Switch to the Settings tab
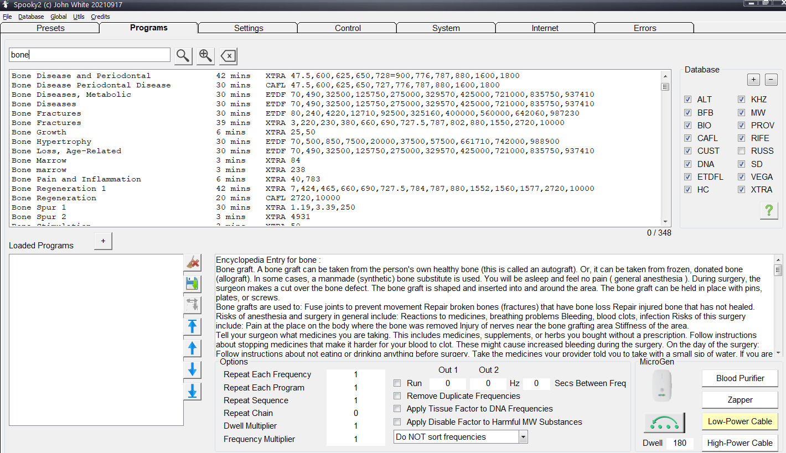The height and width of the screenshot is (453, 786). click(x=248, y=28)
